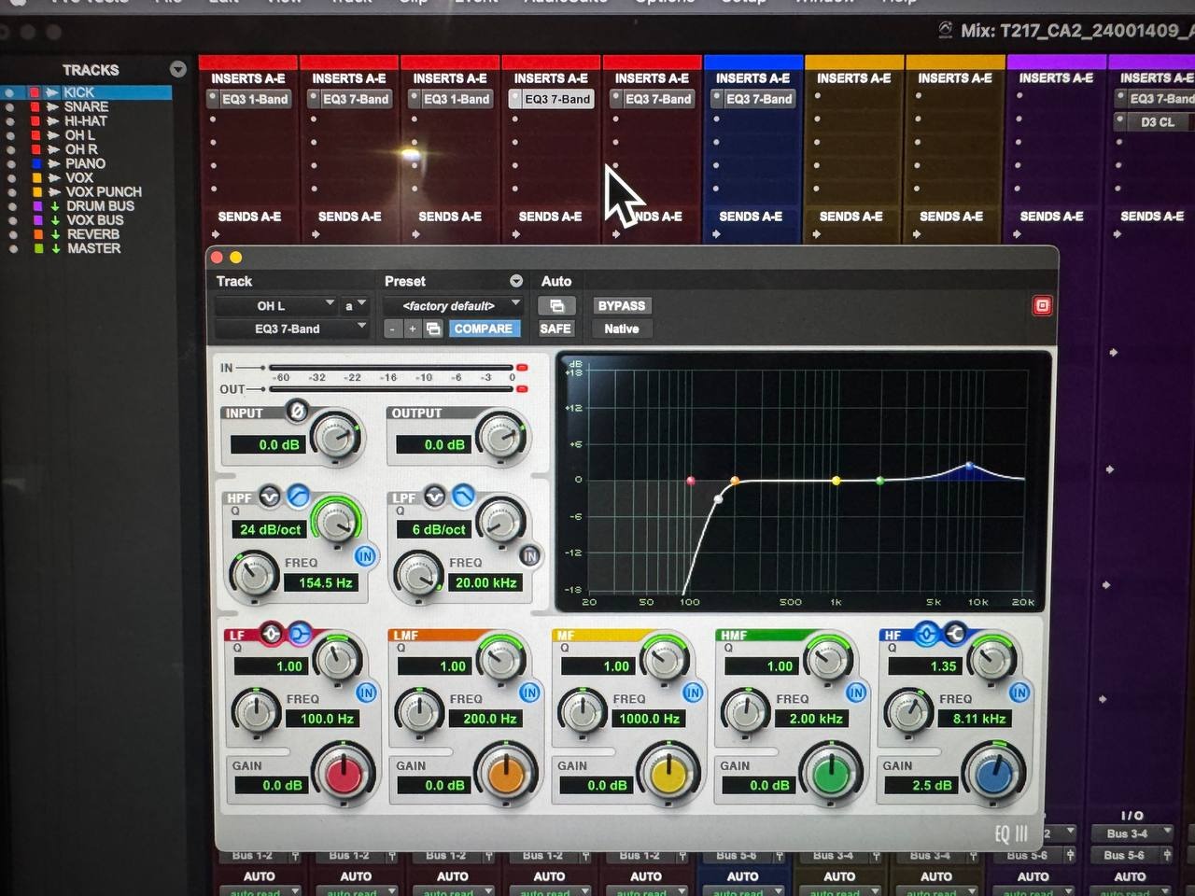Toggle the HPF band IN button
Screen dimensions: 1195x896
coord(365,556)
